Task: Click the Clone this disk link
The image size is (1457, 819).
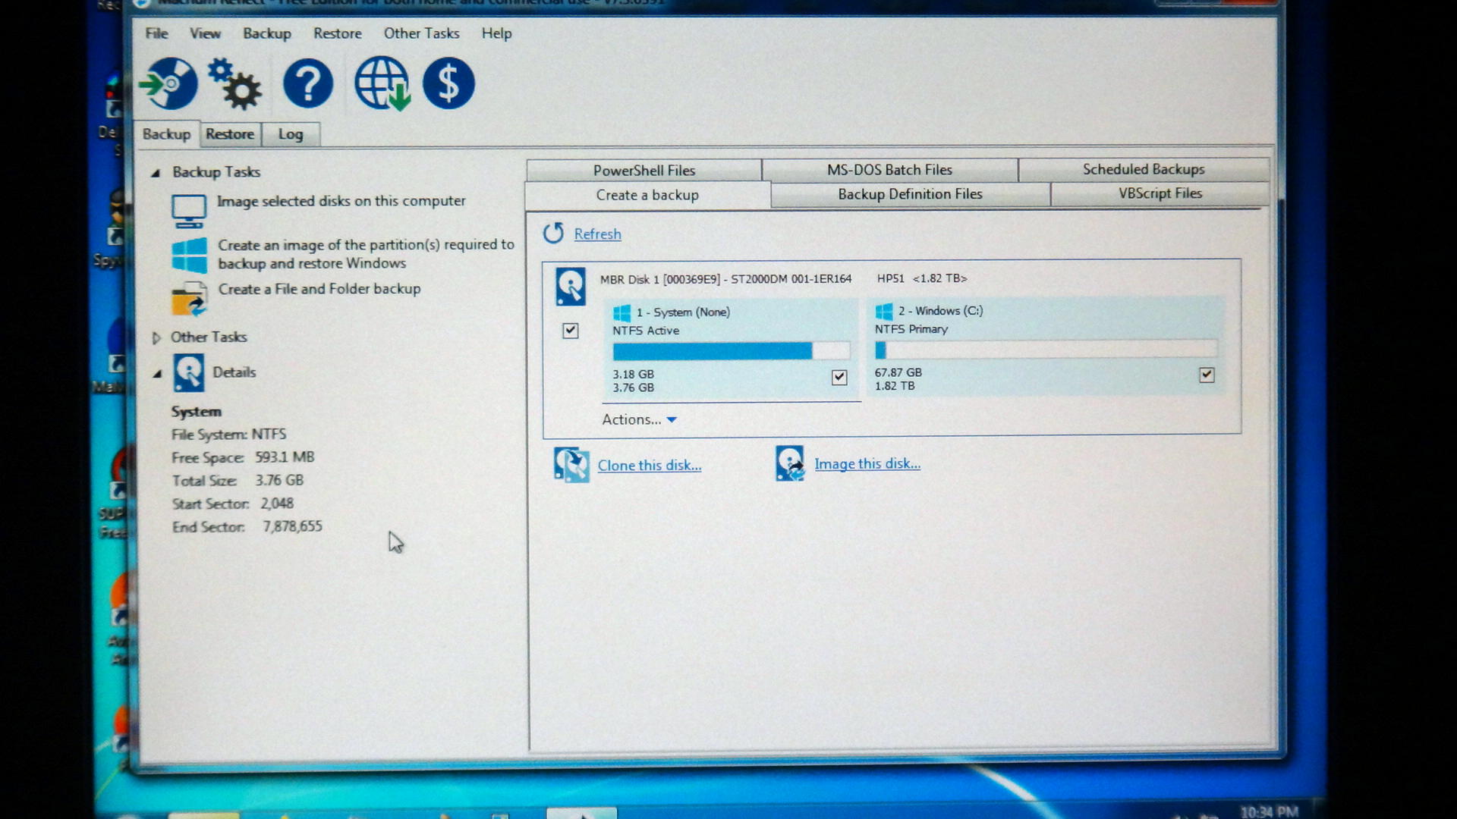Action: (650, 466)
